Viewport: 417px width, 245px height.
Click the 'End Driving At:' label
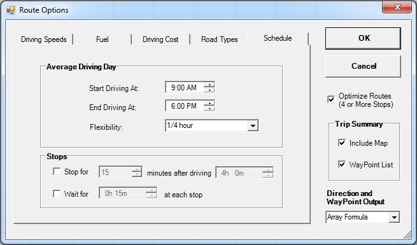pyautogui.click(x=113, y=108)
